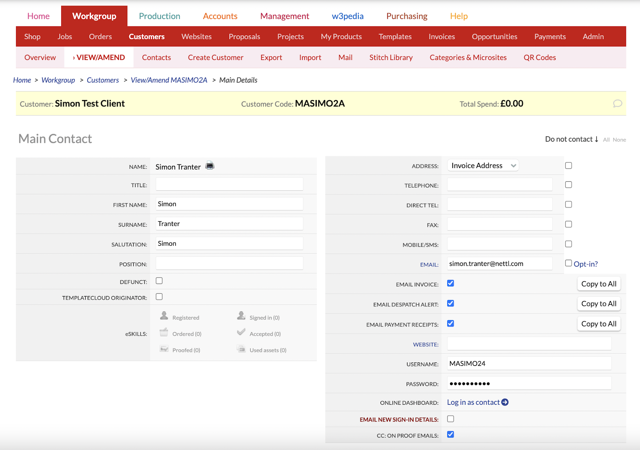Click the eSkills Used assets icon
640x450 pixels.
pyautogui.click(x=241, y=349)
